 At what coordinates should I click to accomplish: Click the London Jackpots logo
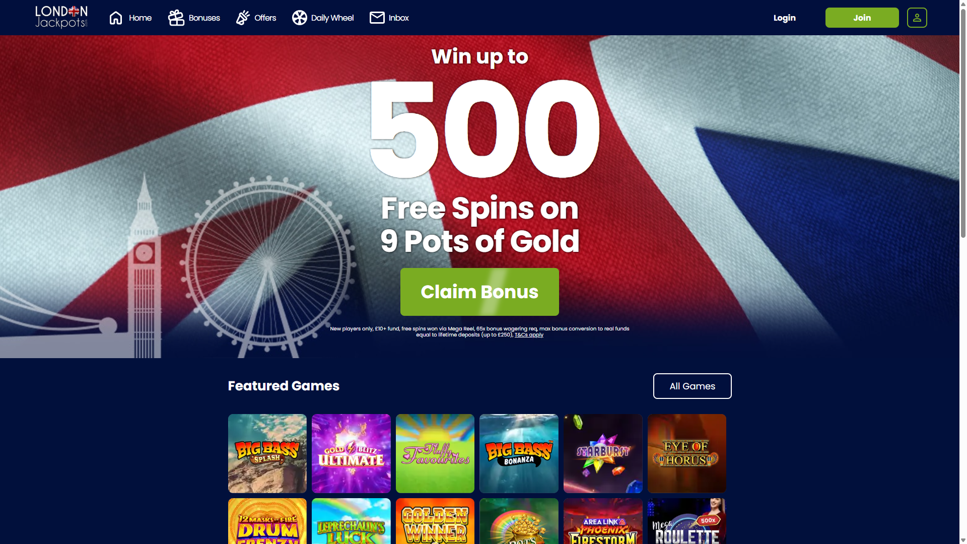(61, 17)
